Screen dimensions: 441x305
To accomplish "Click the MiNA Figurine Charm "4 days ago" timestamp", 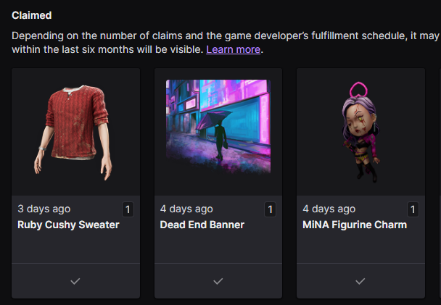I will tap(329, 209).
